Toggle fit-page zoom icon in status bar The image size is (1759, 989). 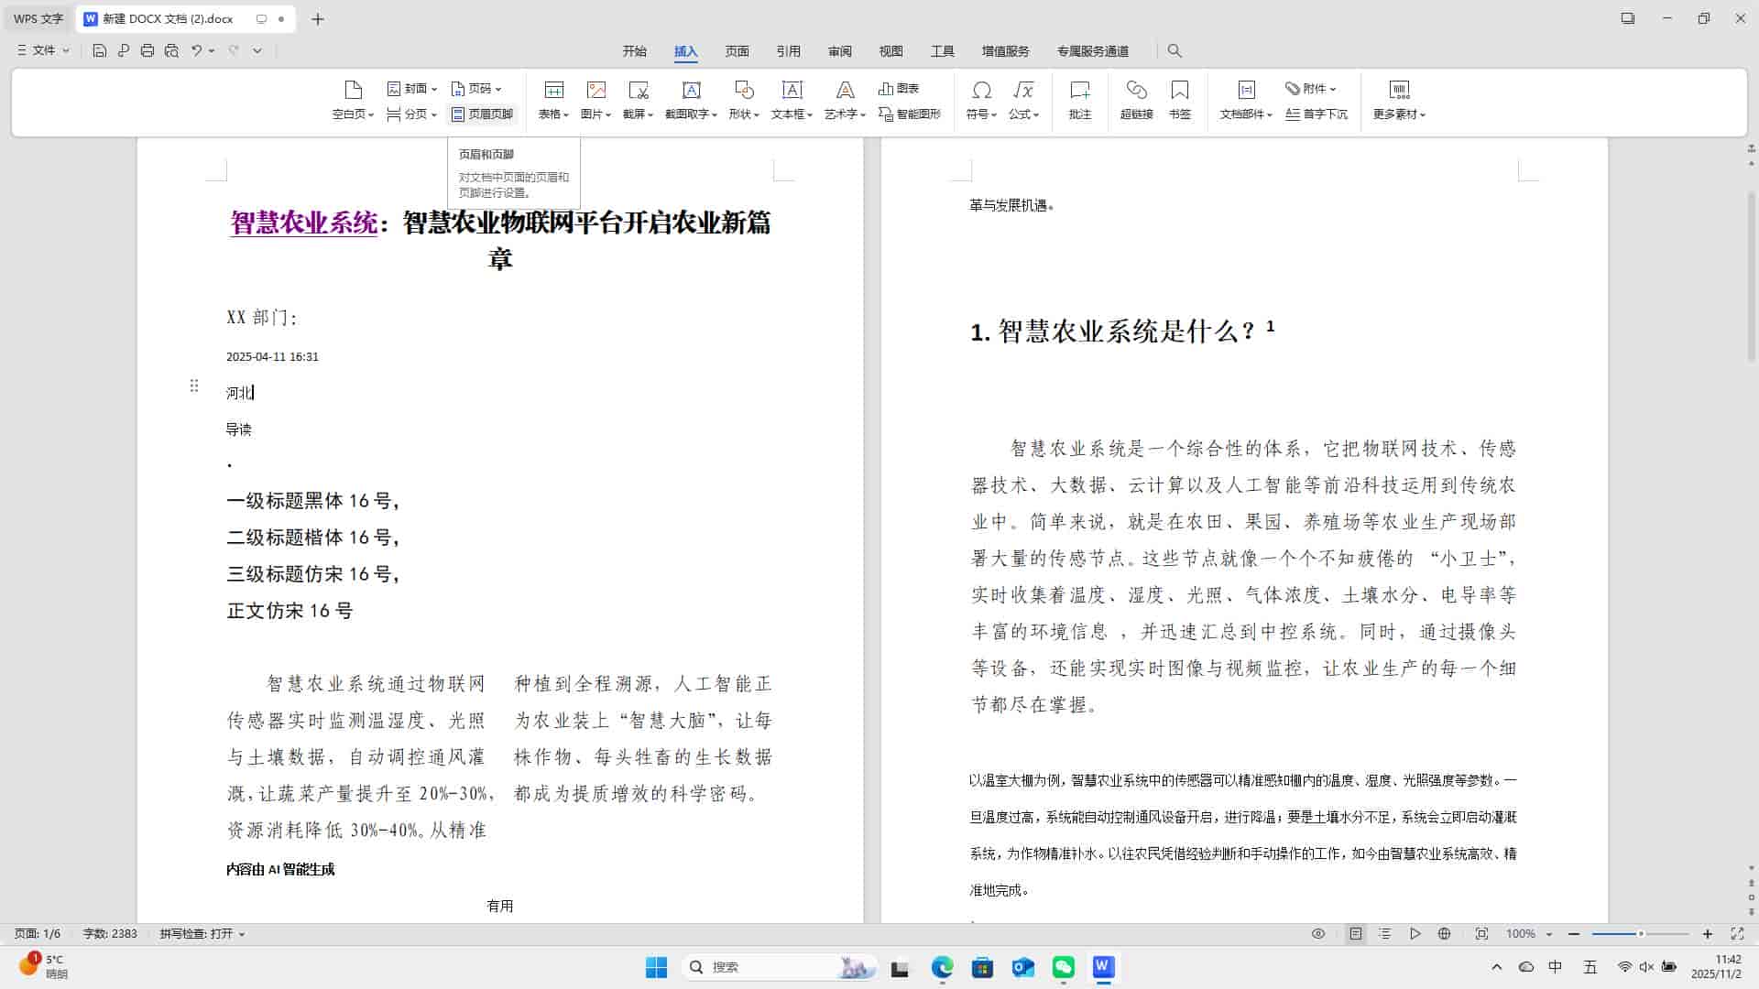[x=1481, y=934]
